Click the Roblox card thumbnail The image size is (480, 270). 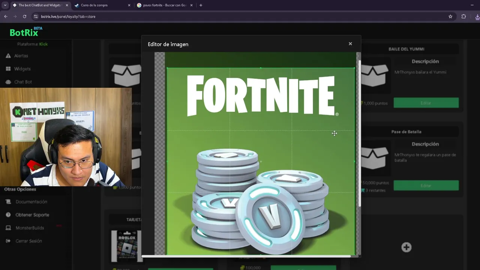pos(126,246)
